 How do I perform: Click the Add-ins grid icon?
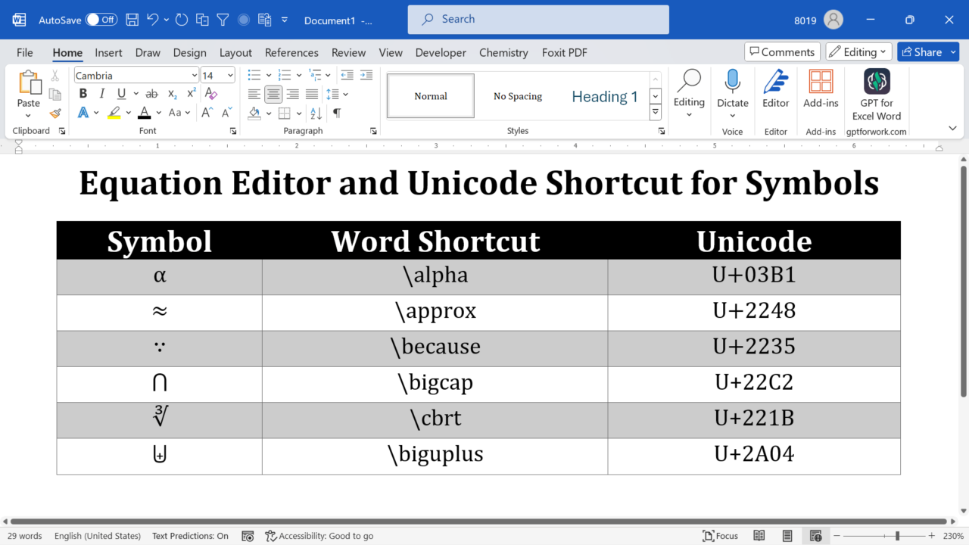(821, 82)
